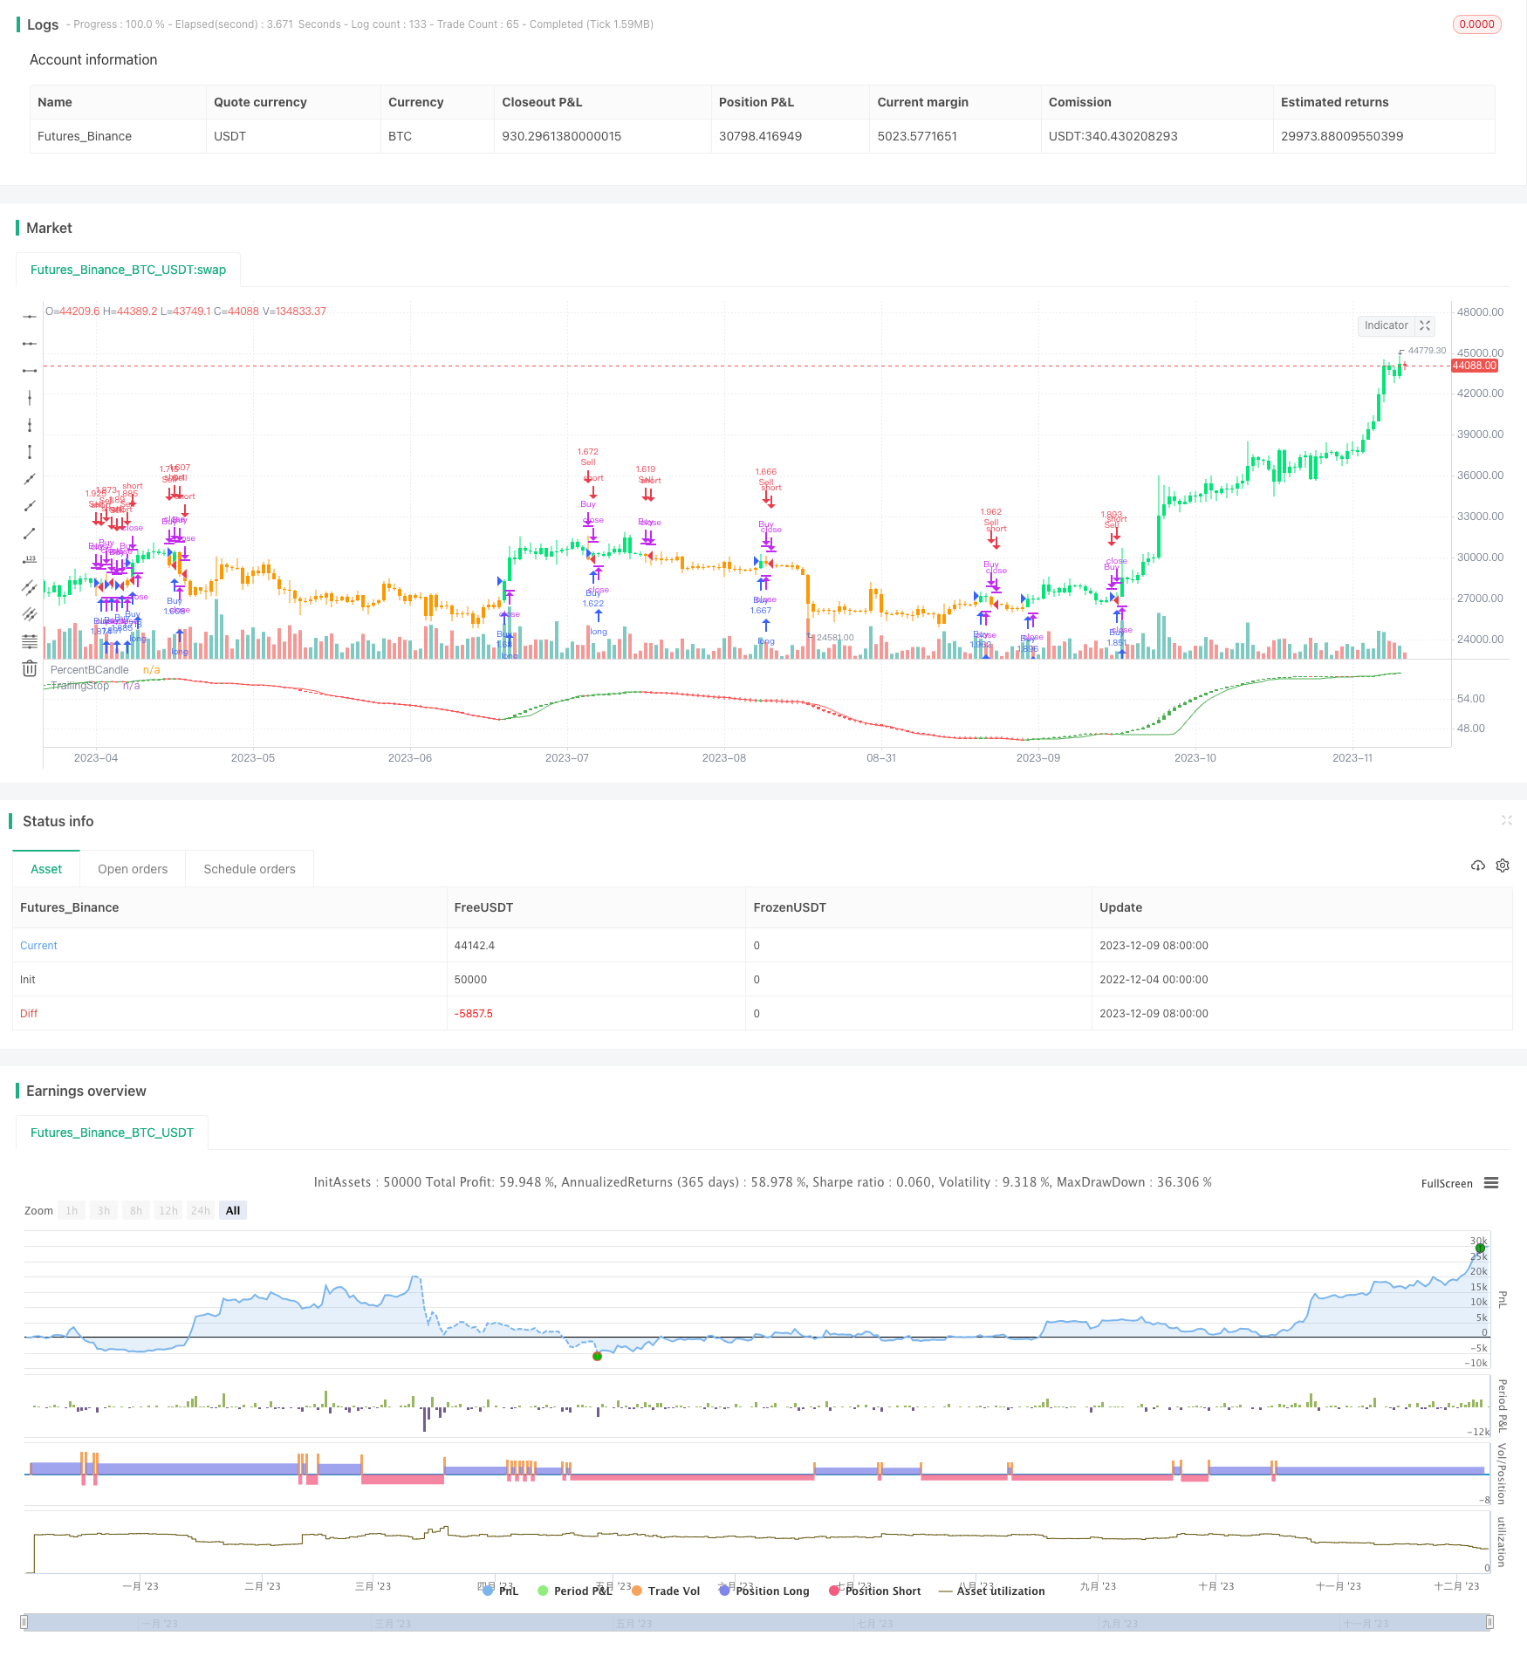Click the expand icon on Indicator button

[x=1425, y=325]
